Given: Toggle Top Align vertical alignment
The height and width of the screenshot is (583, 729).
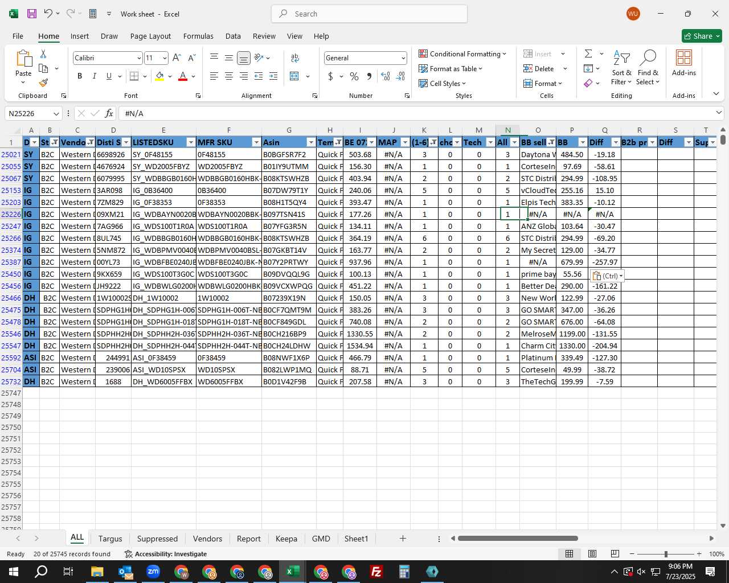Looking at the screenshot, I should click(214, 58).
